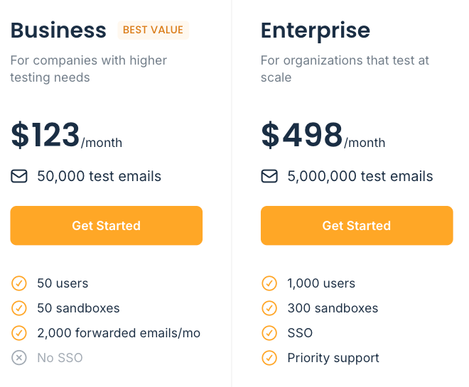The width and height of the screenshot is (469, 387).
Task: Click the Business plan Get Started button
Action: coord(106,226)
